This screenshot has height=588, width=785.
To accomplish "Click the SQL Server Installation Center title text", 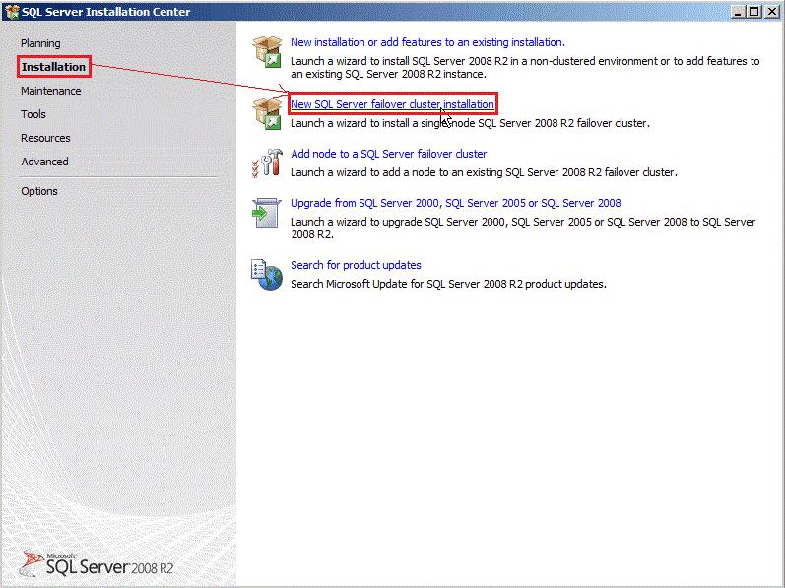I will click(105, 12).
